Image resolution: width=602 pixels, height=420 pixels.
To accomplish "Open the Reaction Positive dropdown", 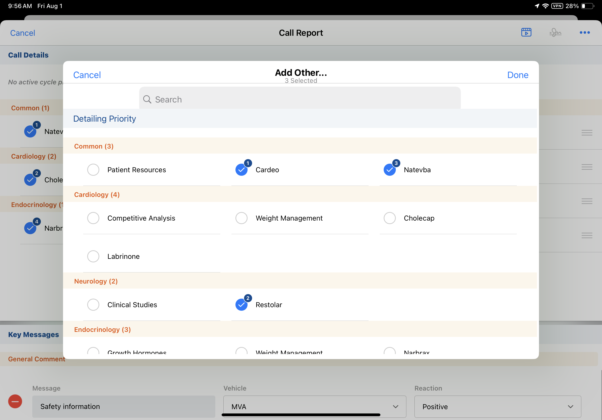I will point(497,406).
